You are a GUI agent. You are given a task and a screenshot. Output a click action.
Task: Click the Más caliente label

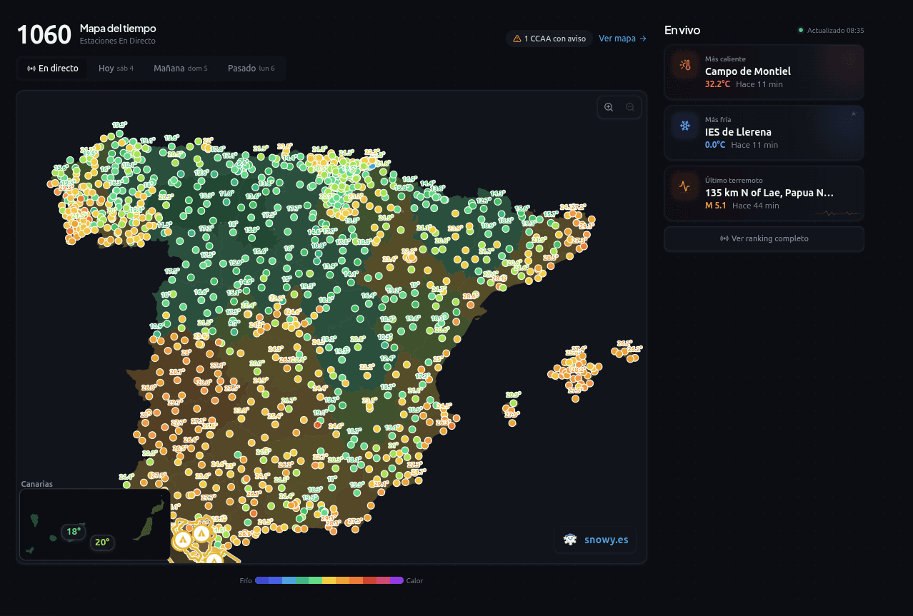pyautogui.click(x=725, y=59)
